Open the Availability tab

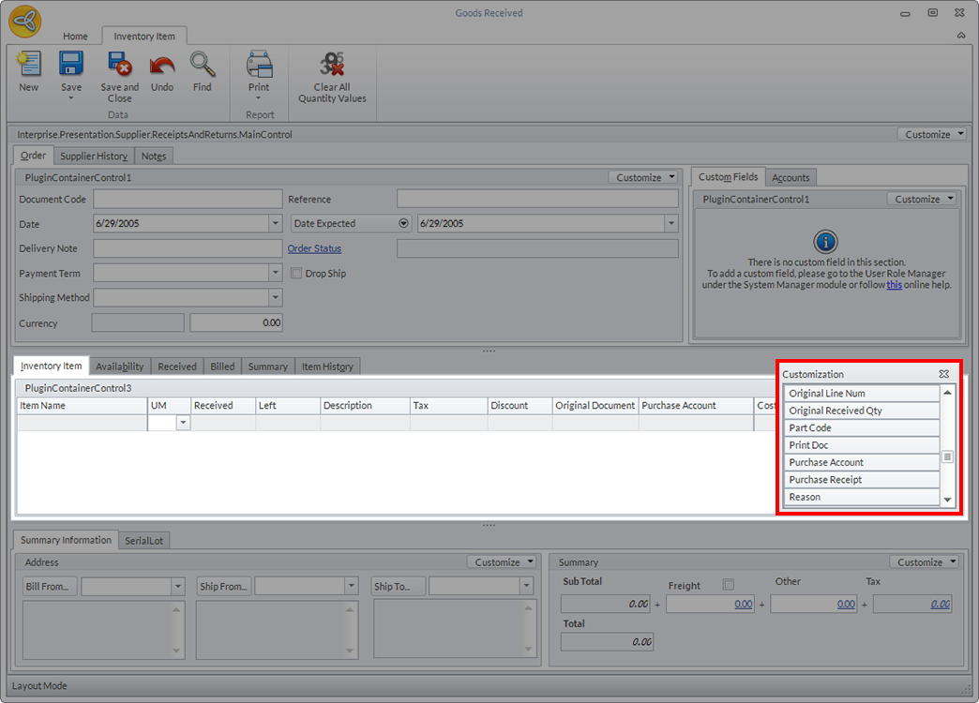119,366
